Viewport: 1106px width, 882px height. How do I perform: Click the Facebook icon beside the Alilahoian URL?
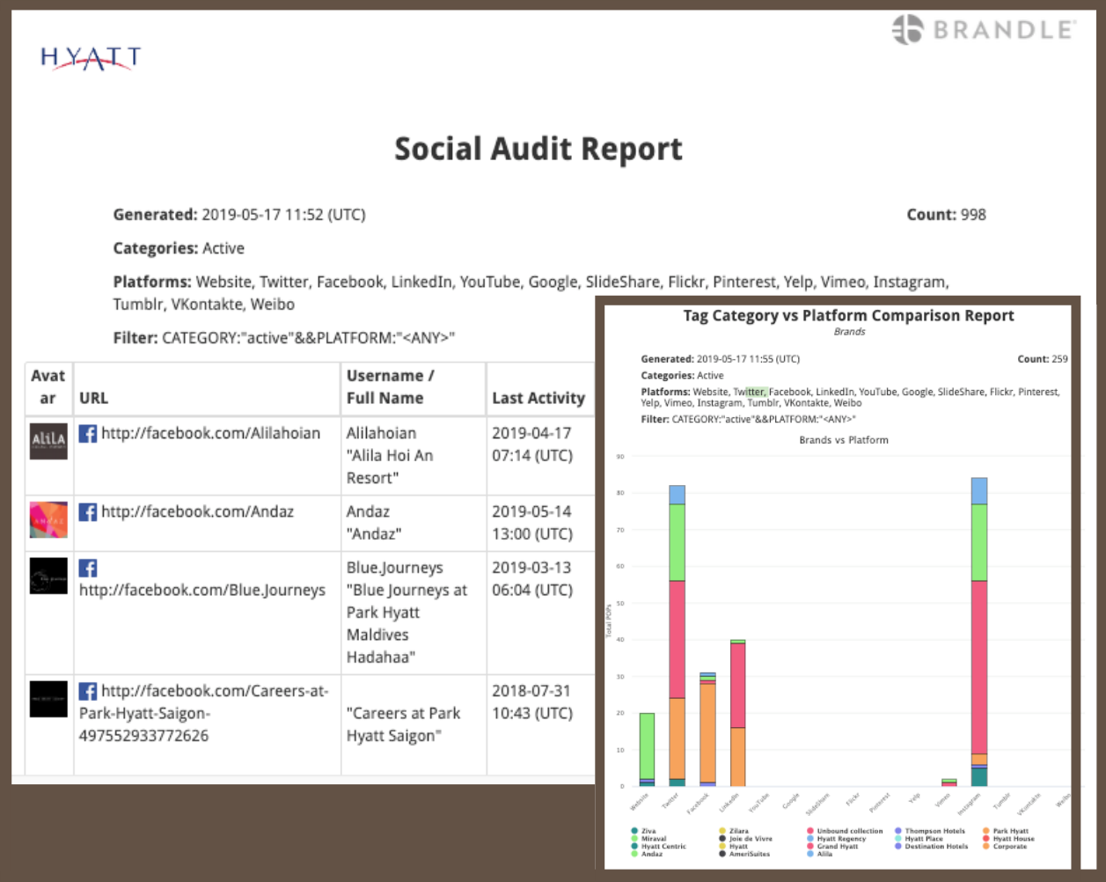pos(88,433)
